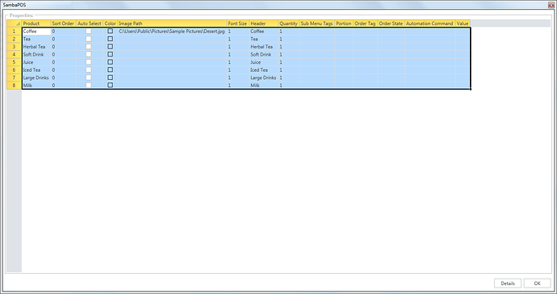Viewport: 557px width, 294px height.
Task: Select the Herbal Tea product cell
Action: 36,47
